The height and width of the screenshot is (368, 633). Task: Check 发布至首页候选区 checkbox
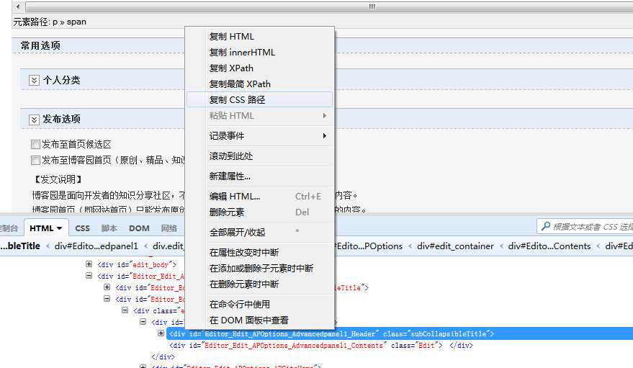pos(35,145)
